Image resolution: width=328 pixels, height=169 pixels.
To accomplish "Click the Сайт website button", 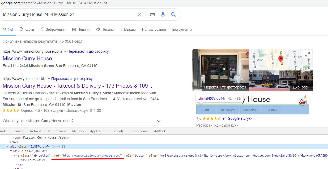I will click(206, 110).
